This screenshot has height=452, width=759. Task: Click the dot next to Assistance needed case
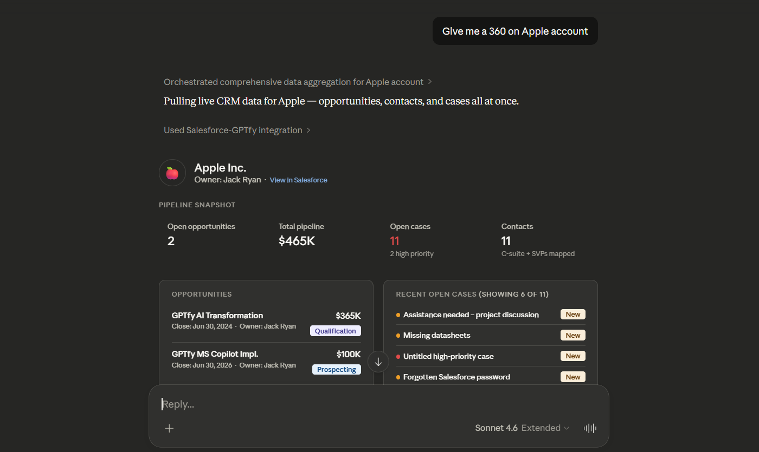tap(397, 315)
